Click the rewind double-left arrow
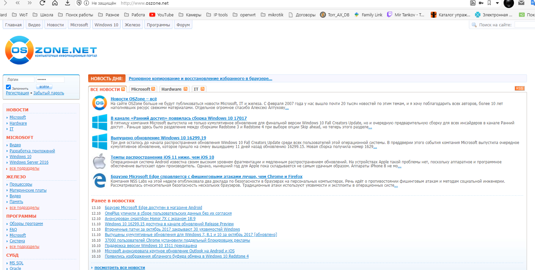The height and width of the screenshot is (270, 535). (17, 3)
